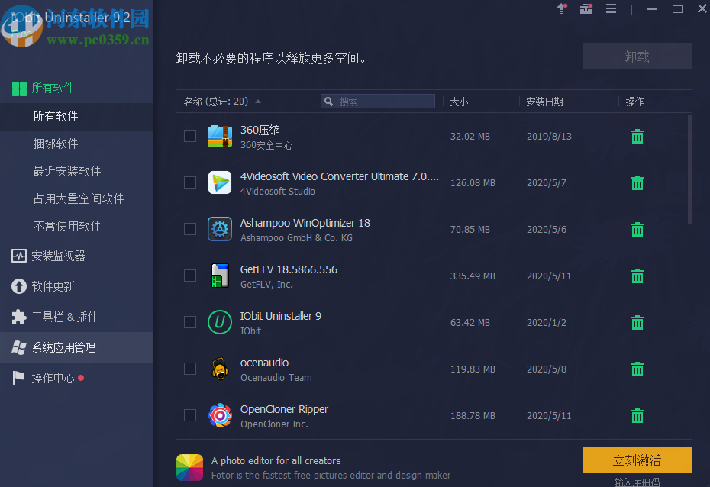
Task: Check Ashampoo WinOptimizer 18 for removal
Action: click(x=189, y=229)
